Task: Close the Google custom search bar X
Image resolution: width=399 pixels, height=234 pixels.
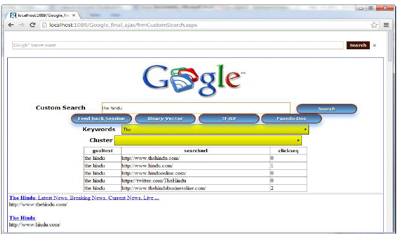Action: pyautogui.click(x=375, y=45)
